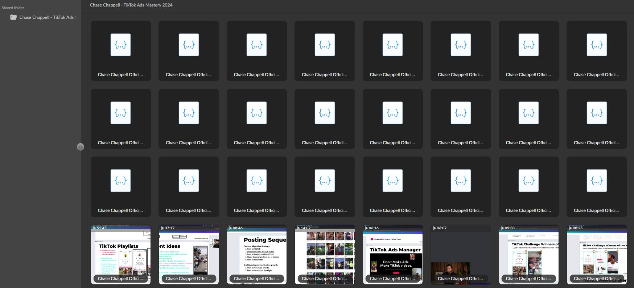
Task: Click the file name label on the 51:45 video
Action: point(120,279)
